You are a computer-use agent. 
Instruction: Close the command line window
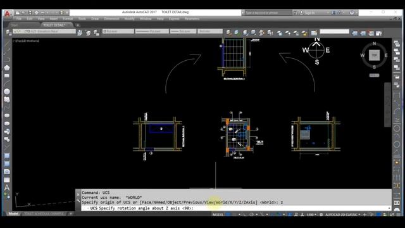pos(78,194)
